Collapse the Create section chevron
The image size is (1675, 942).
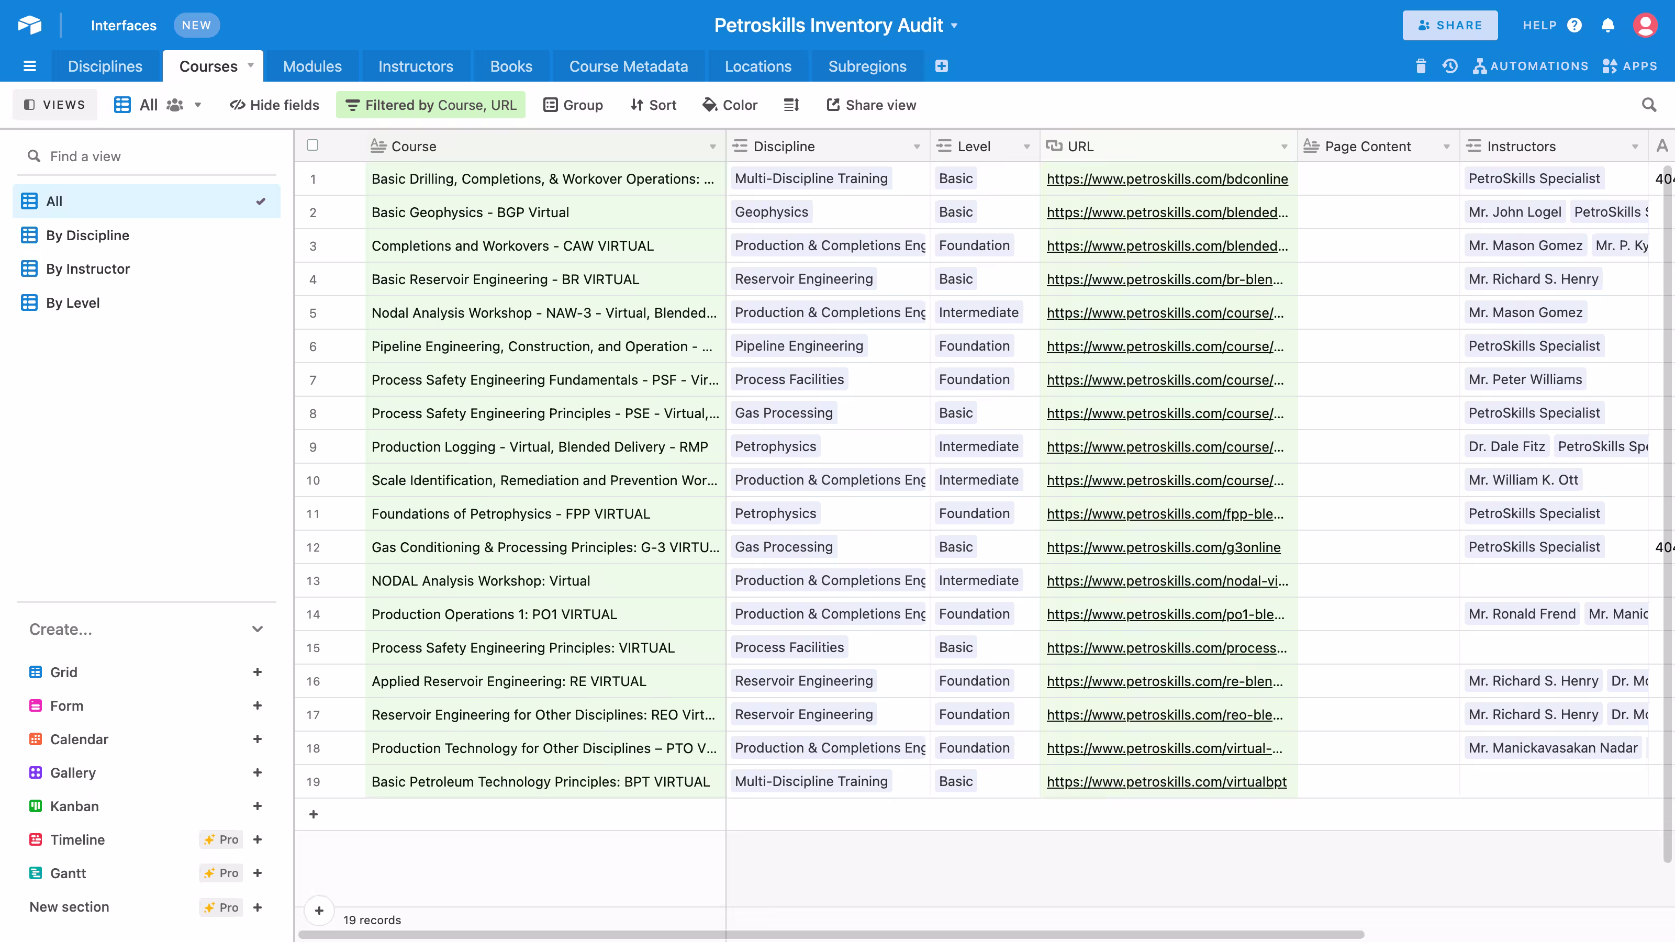pyautogui.click(x=258, y=629)
